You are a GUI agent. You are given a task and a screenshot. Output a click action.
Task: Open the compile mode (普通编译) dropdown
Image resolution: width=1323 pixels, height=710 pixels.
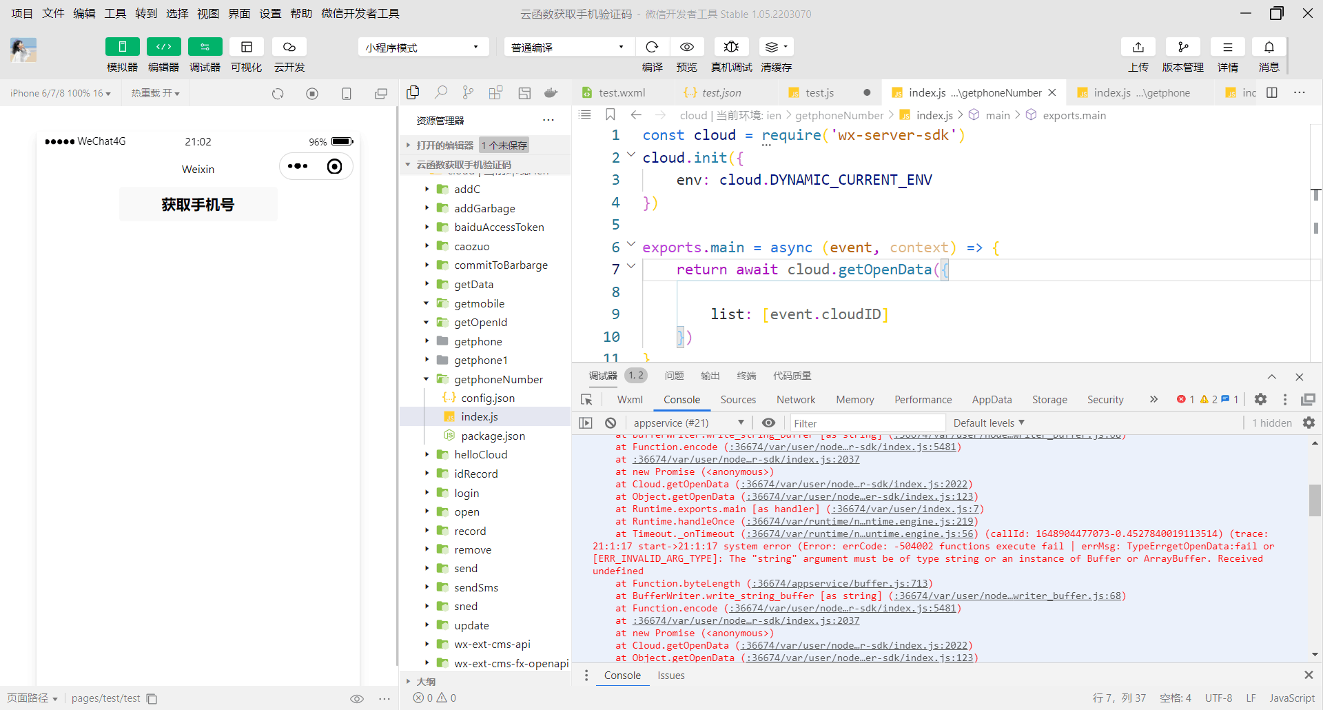569,47
